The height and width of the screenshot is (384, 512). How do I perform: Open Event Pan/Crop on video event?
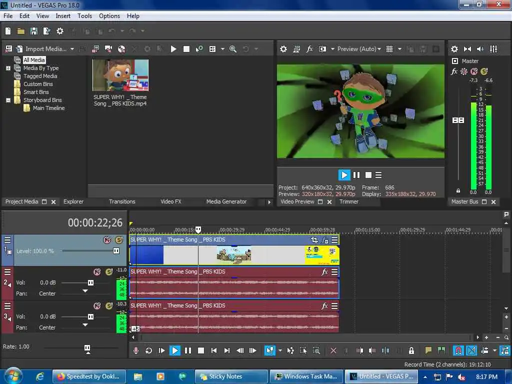click(314, 240)
